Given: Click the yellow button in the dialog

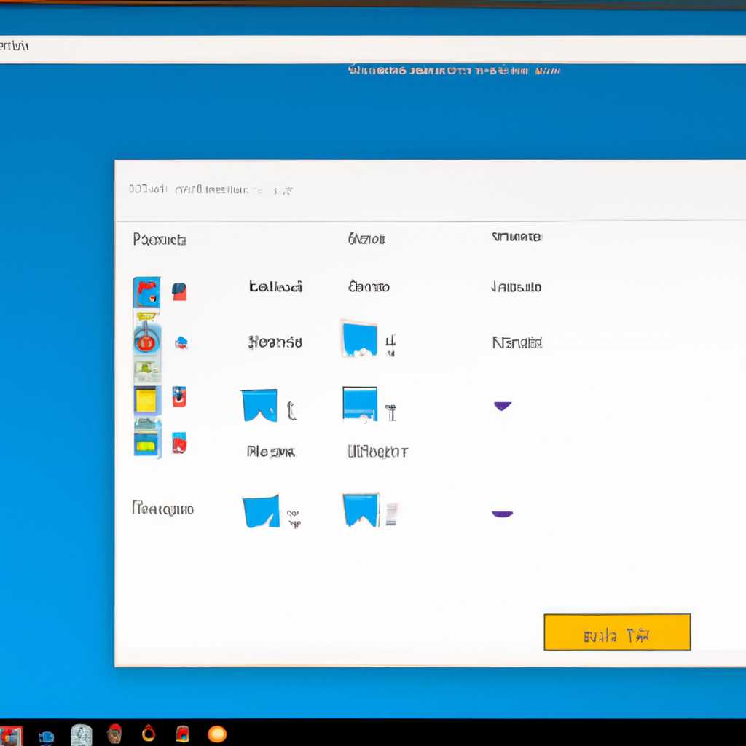Looking at the screenshot, I should 617,632.
